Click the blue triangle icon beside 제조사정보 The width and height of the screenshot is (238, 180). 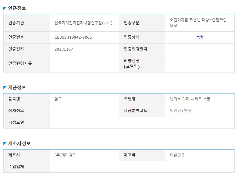tap(5, 143)
